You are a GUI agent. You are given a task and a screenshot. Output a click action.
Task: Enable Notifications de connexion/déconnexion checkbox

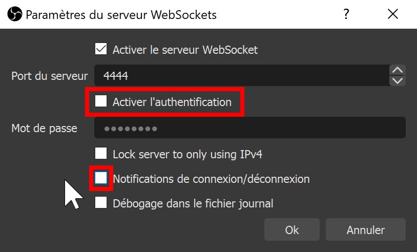click(101, 178)
